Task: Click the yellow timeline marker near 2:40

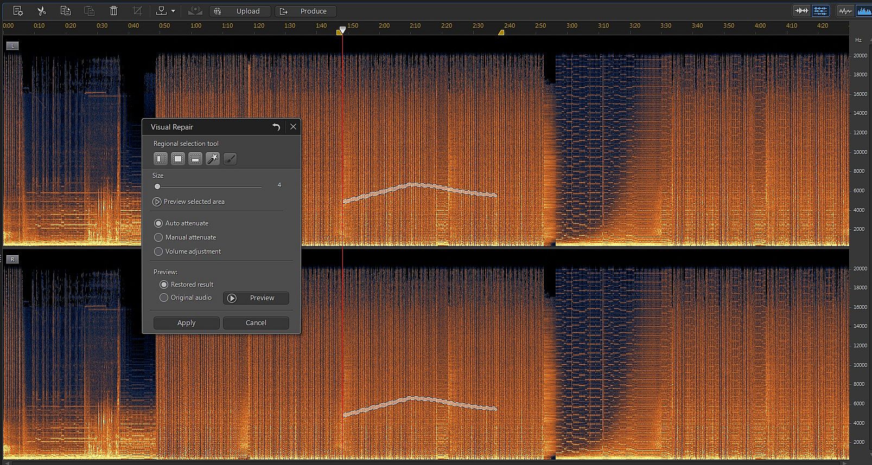Action: [x=501, y=33]
